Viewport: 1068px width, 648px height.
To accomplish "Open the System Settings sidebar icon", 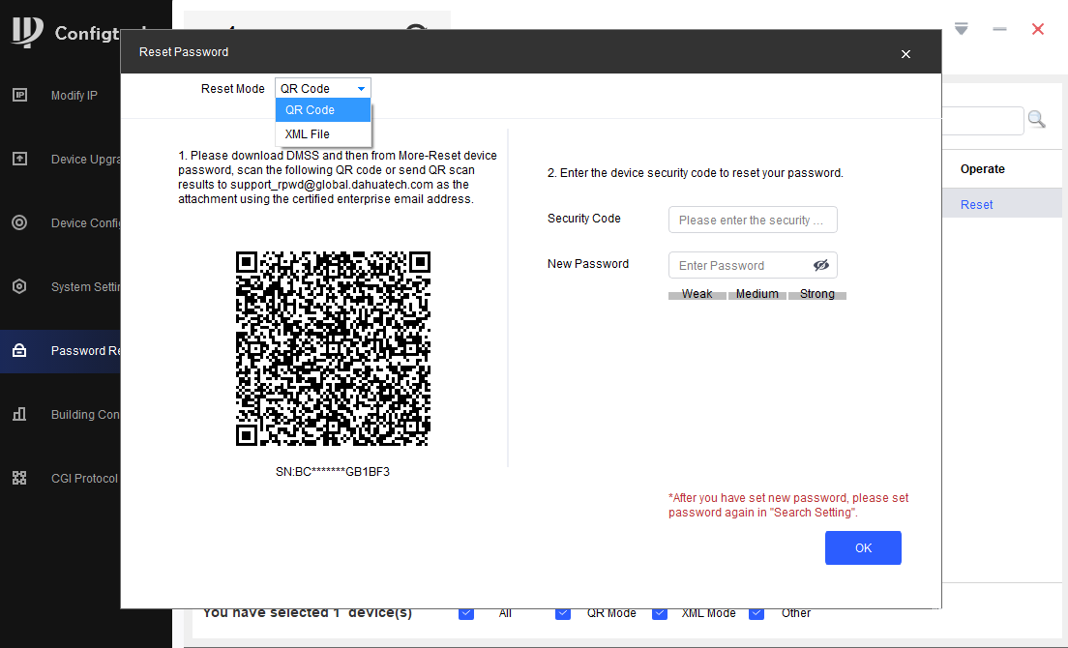I will pyautogui.click(x=19, y=286).
